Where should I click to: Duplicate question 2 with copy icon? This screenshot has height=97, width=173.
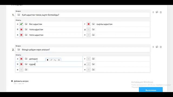pyautogui.click(x=157, y=47)
